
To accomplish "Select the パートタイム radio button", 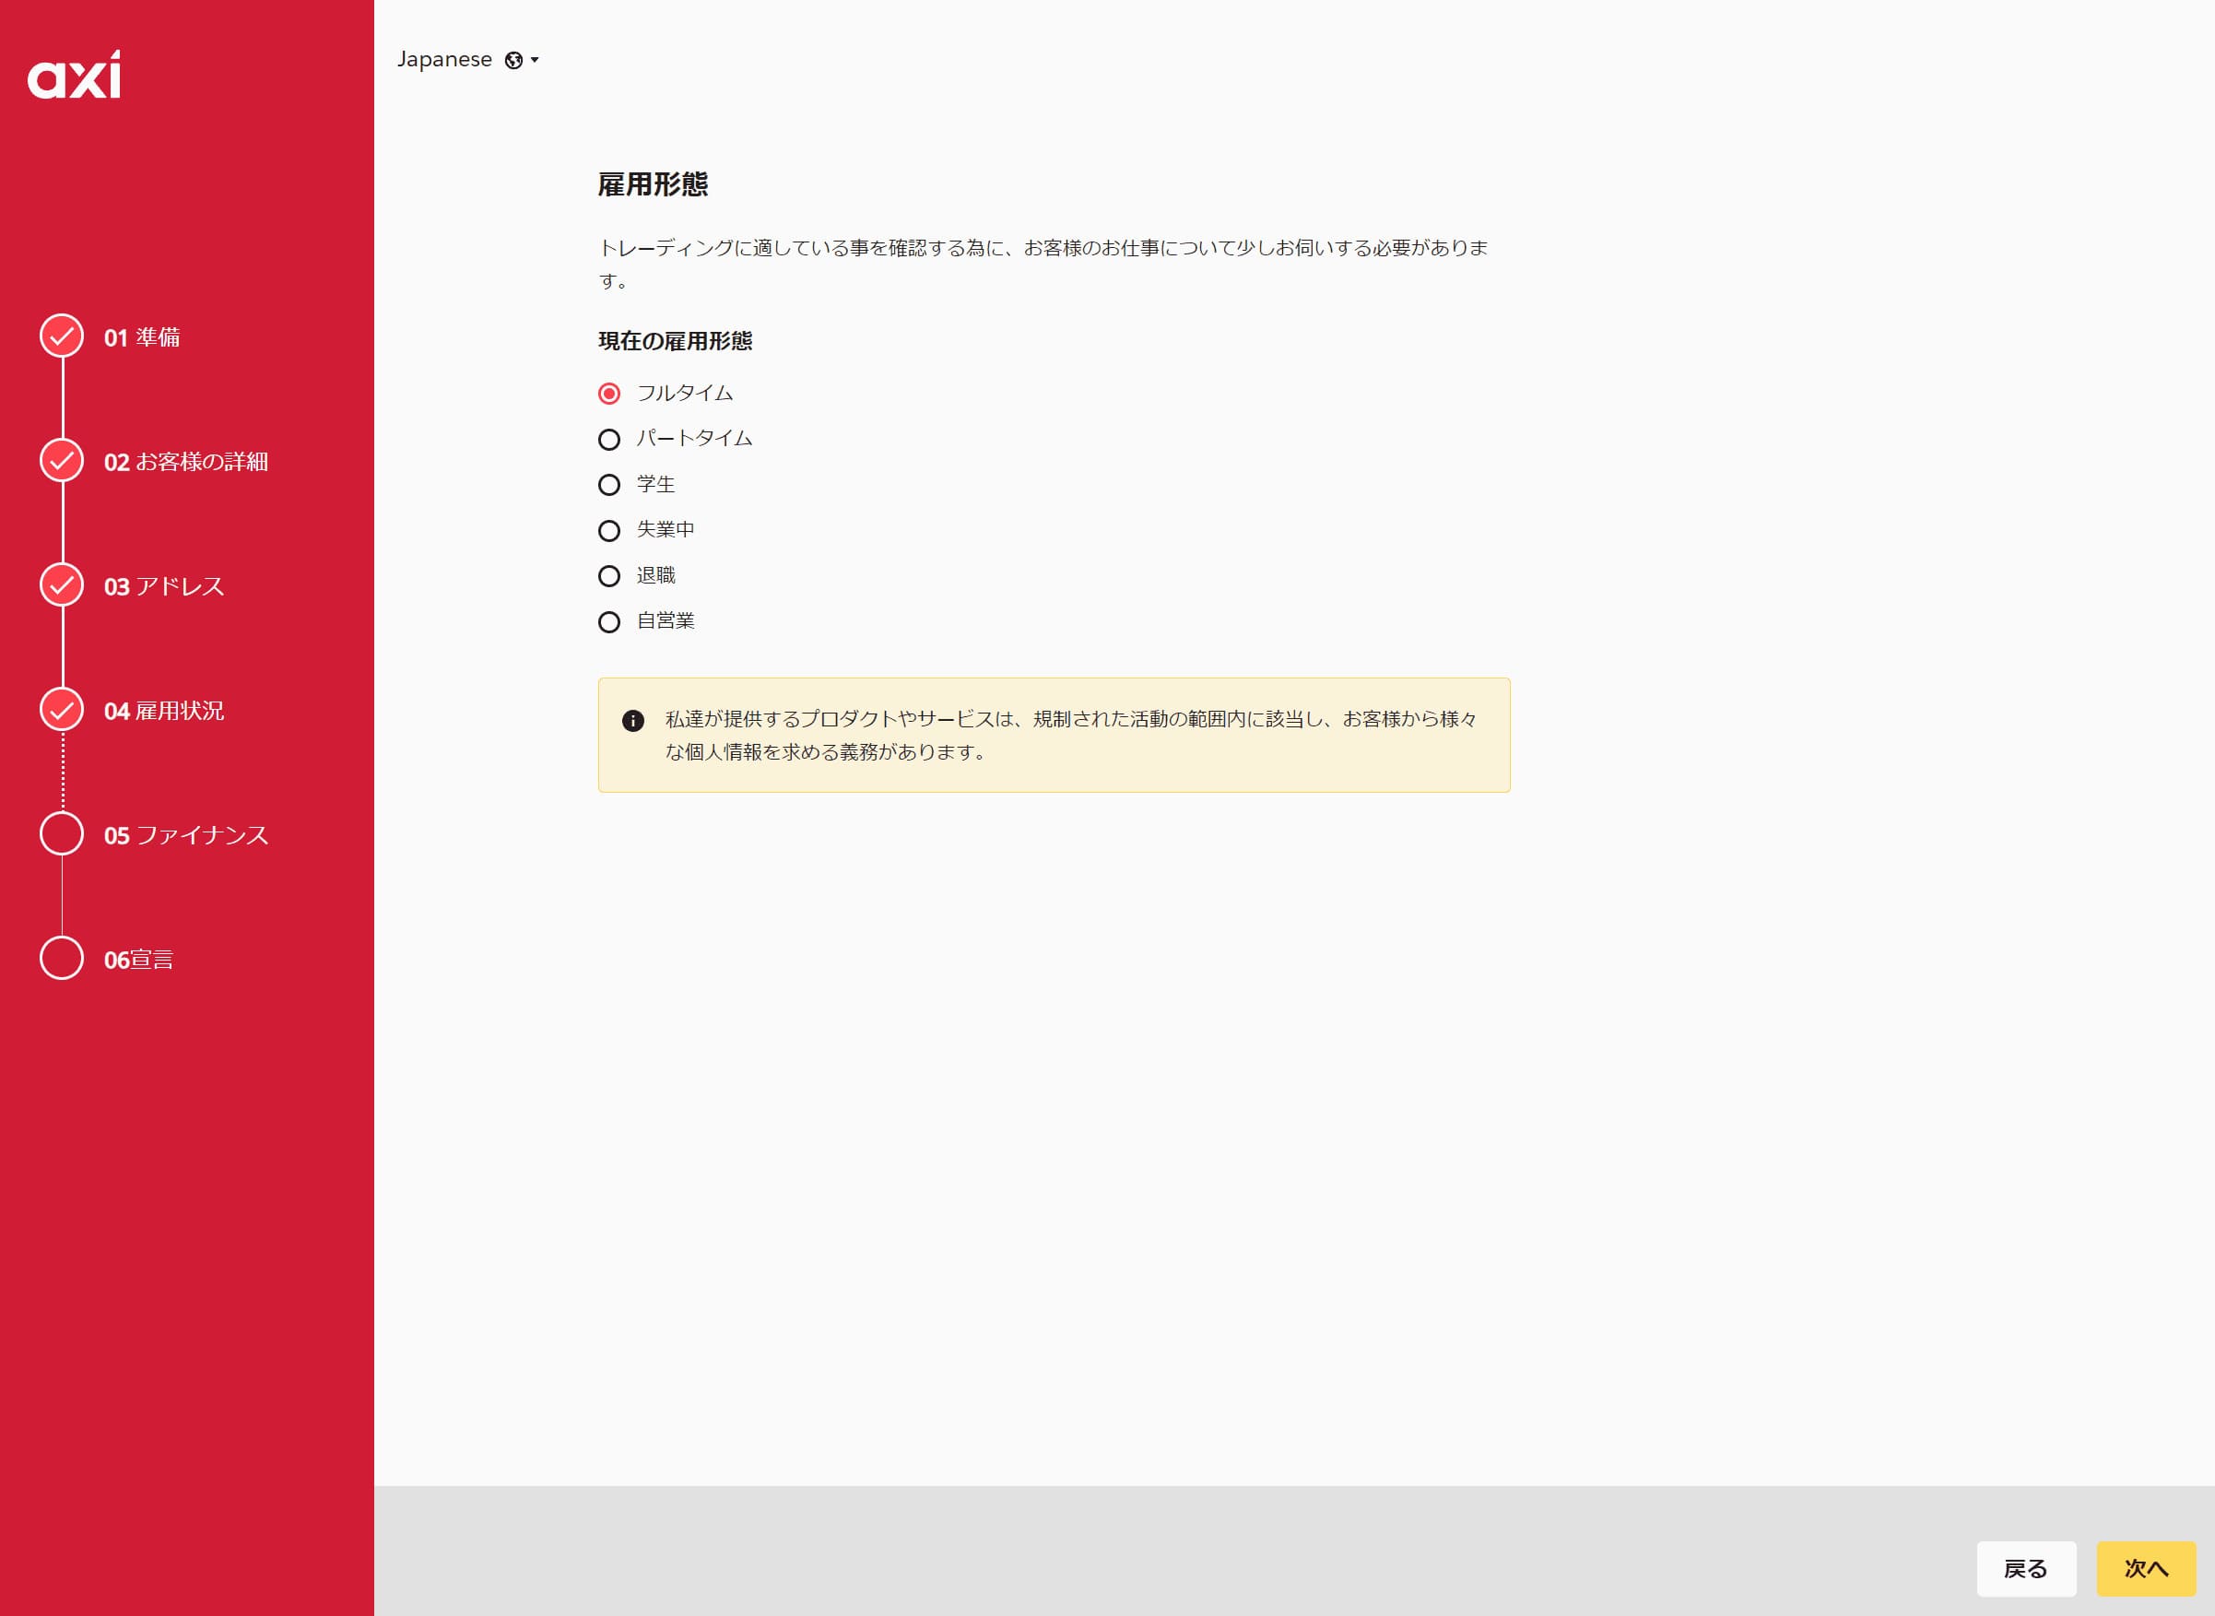I will 609,439.
